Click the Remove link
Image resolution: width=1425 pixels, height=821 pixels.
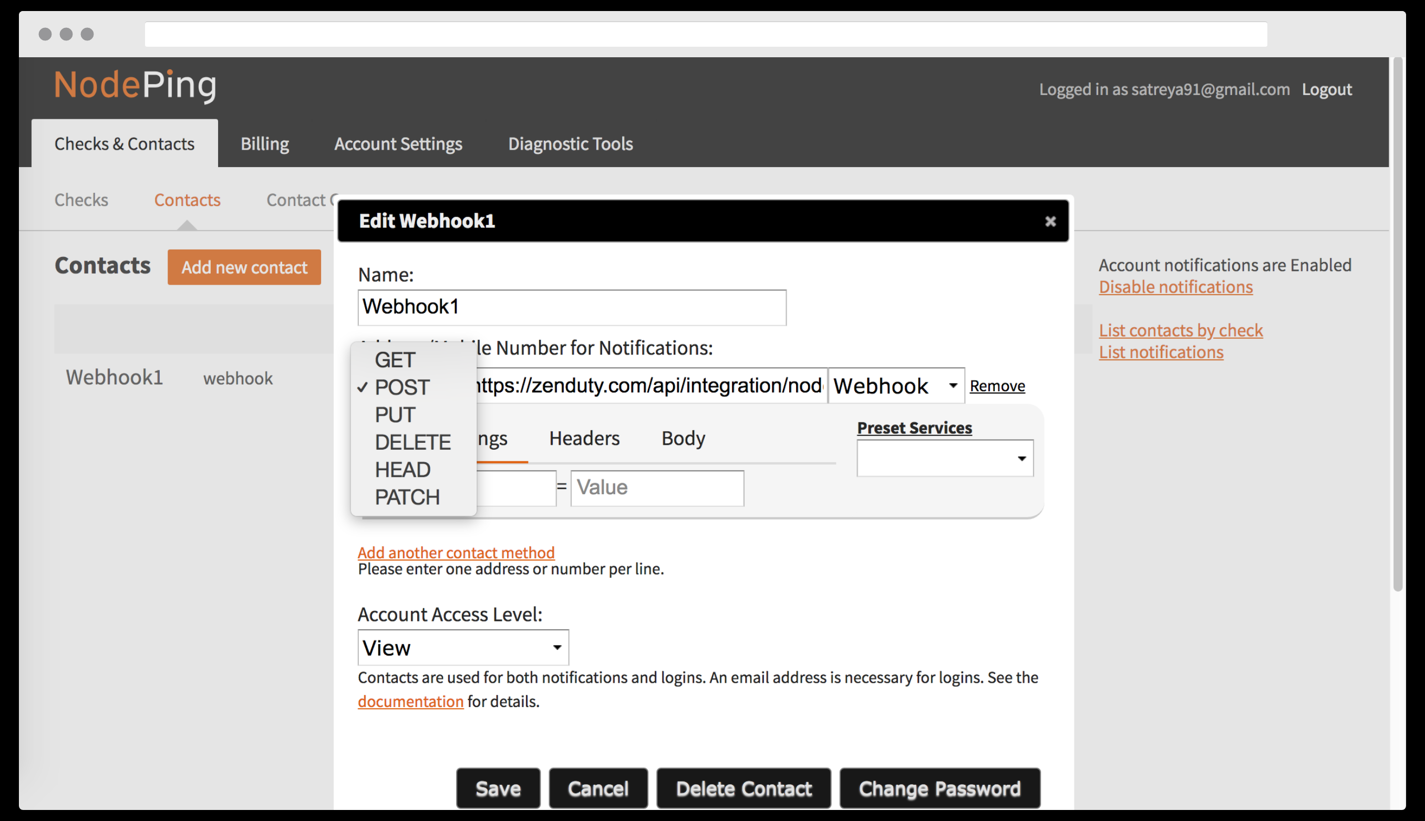coord(996,386)
